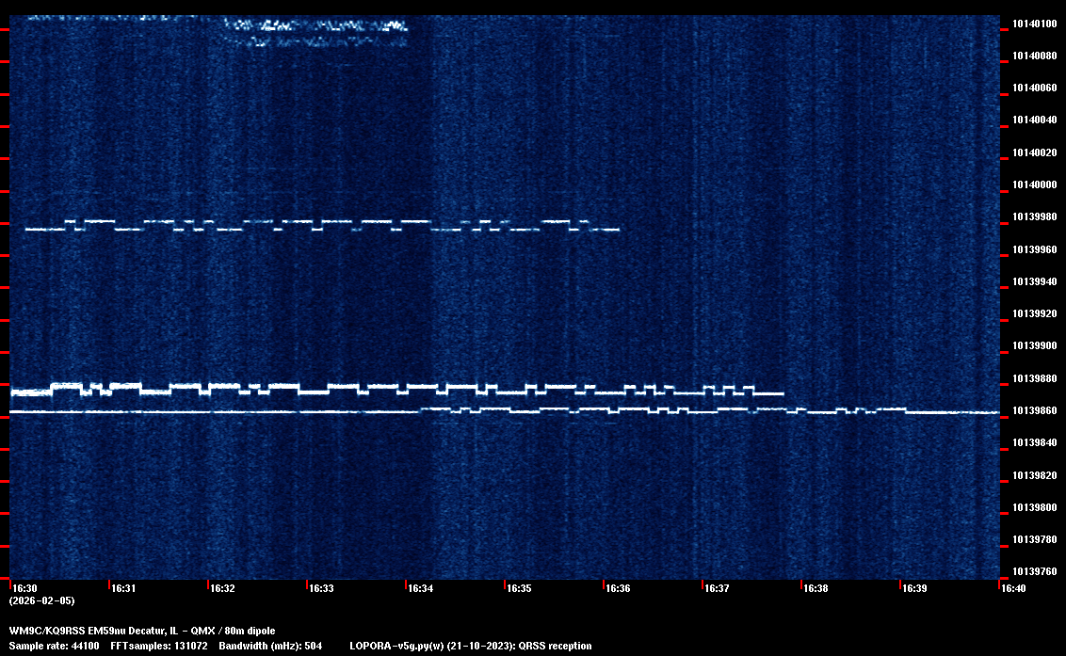Select the 10140000 frequency label
This screenshot has width=1066, height=656.
[1033, 184]
